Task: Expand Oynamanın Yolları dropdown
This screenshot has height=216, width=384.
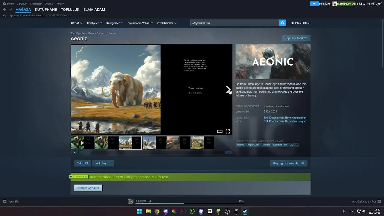Action: point(140,23)
